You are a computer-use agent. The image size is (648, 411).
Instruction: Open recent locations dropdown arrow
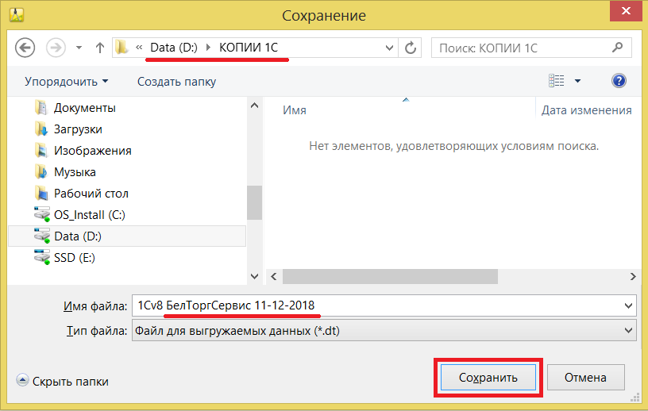point(79,48)
